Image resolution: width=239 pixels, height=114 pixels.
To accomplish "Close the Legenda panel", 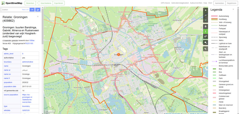I will [233, 10].
